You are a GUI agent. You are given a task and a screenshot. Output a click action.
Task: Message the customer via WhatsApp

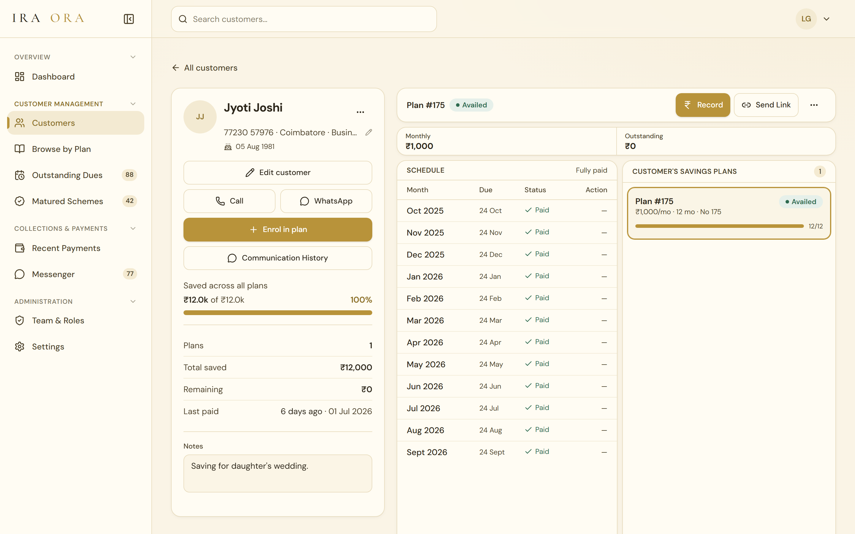326,201
